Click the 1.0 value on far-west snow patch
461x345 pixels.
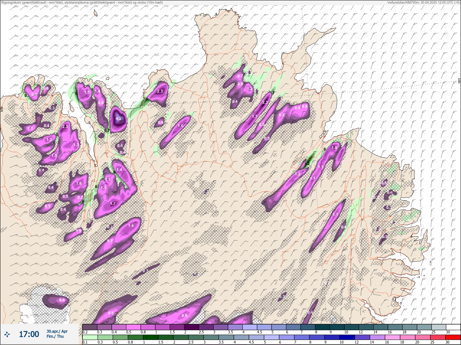(x=30, y=128)
